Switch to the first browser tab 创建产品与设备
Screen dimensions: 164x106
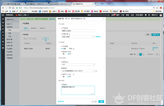pos(13,4)
